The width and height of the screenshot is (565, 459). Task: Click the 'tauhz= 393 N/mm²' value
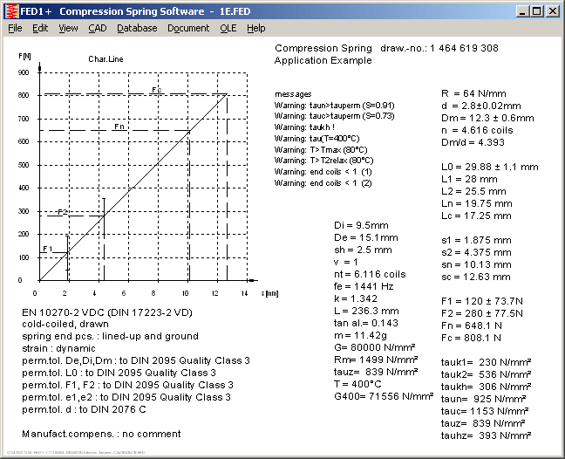[x=486, y=436]
